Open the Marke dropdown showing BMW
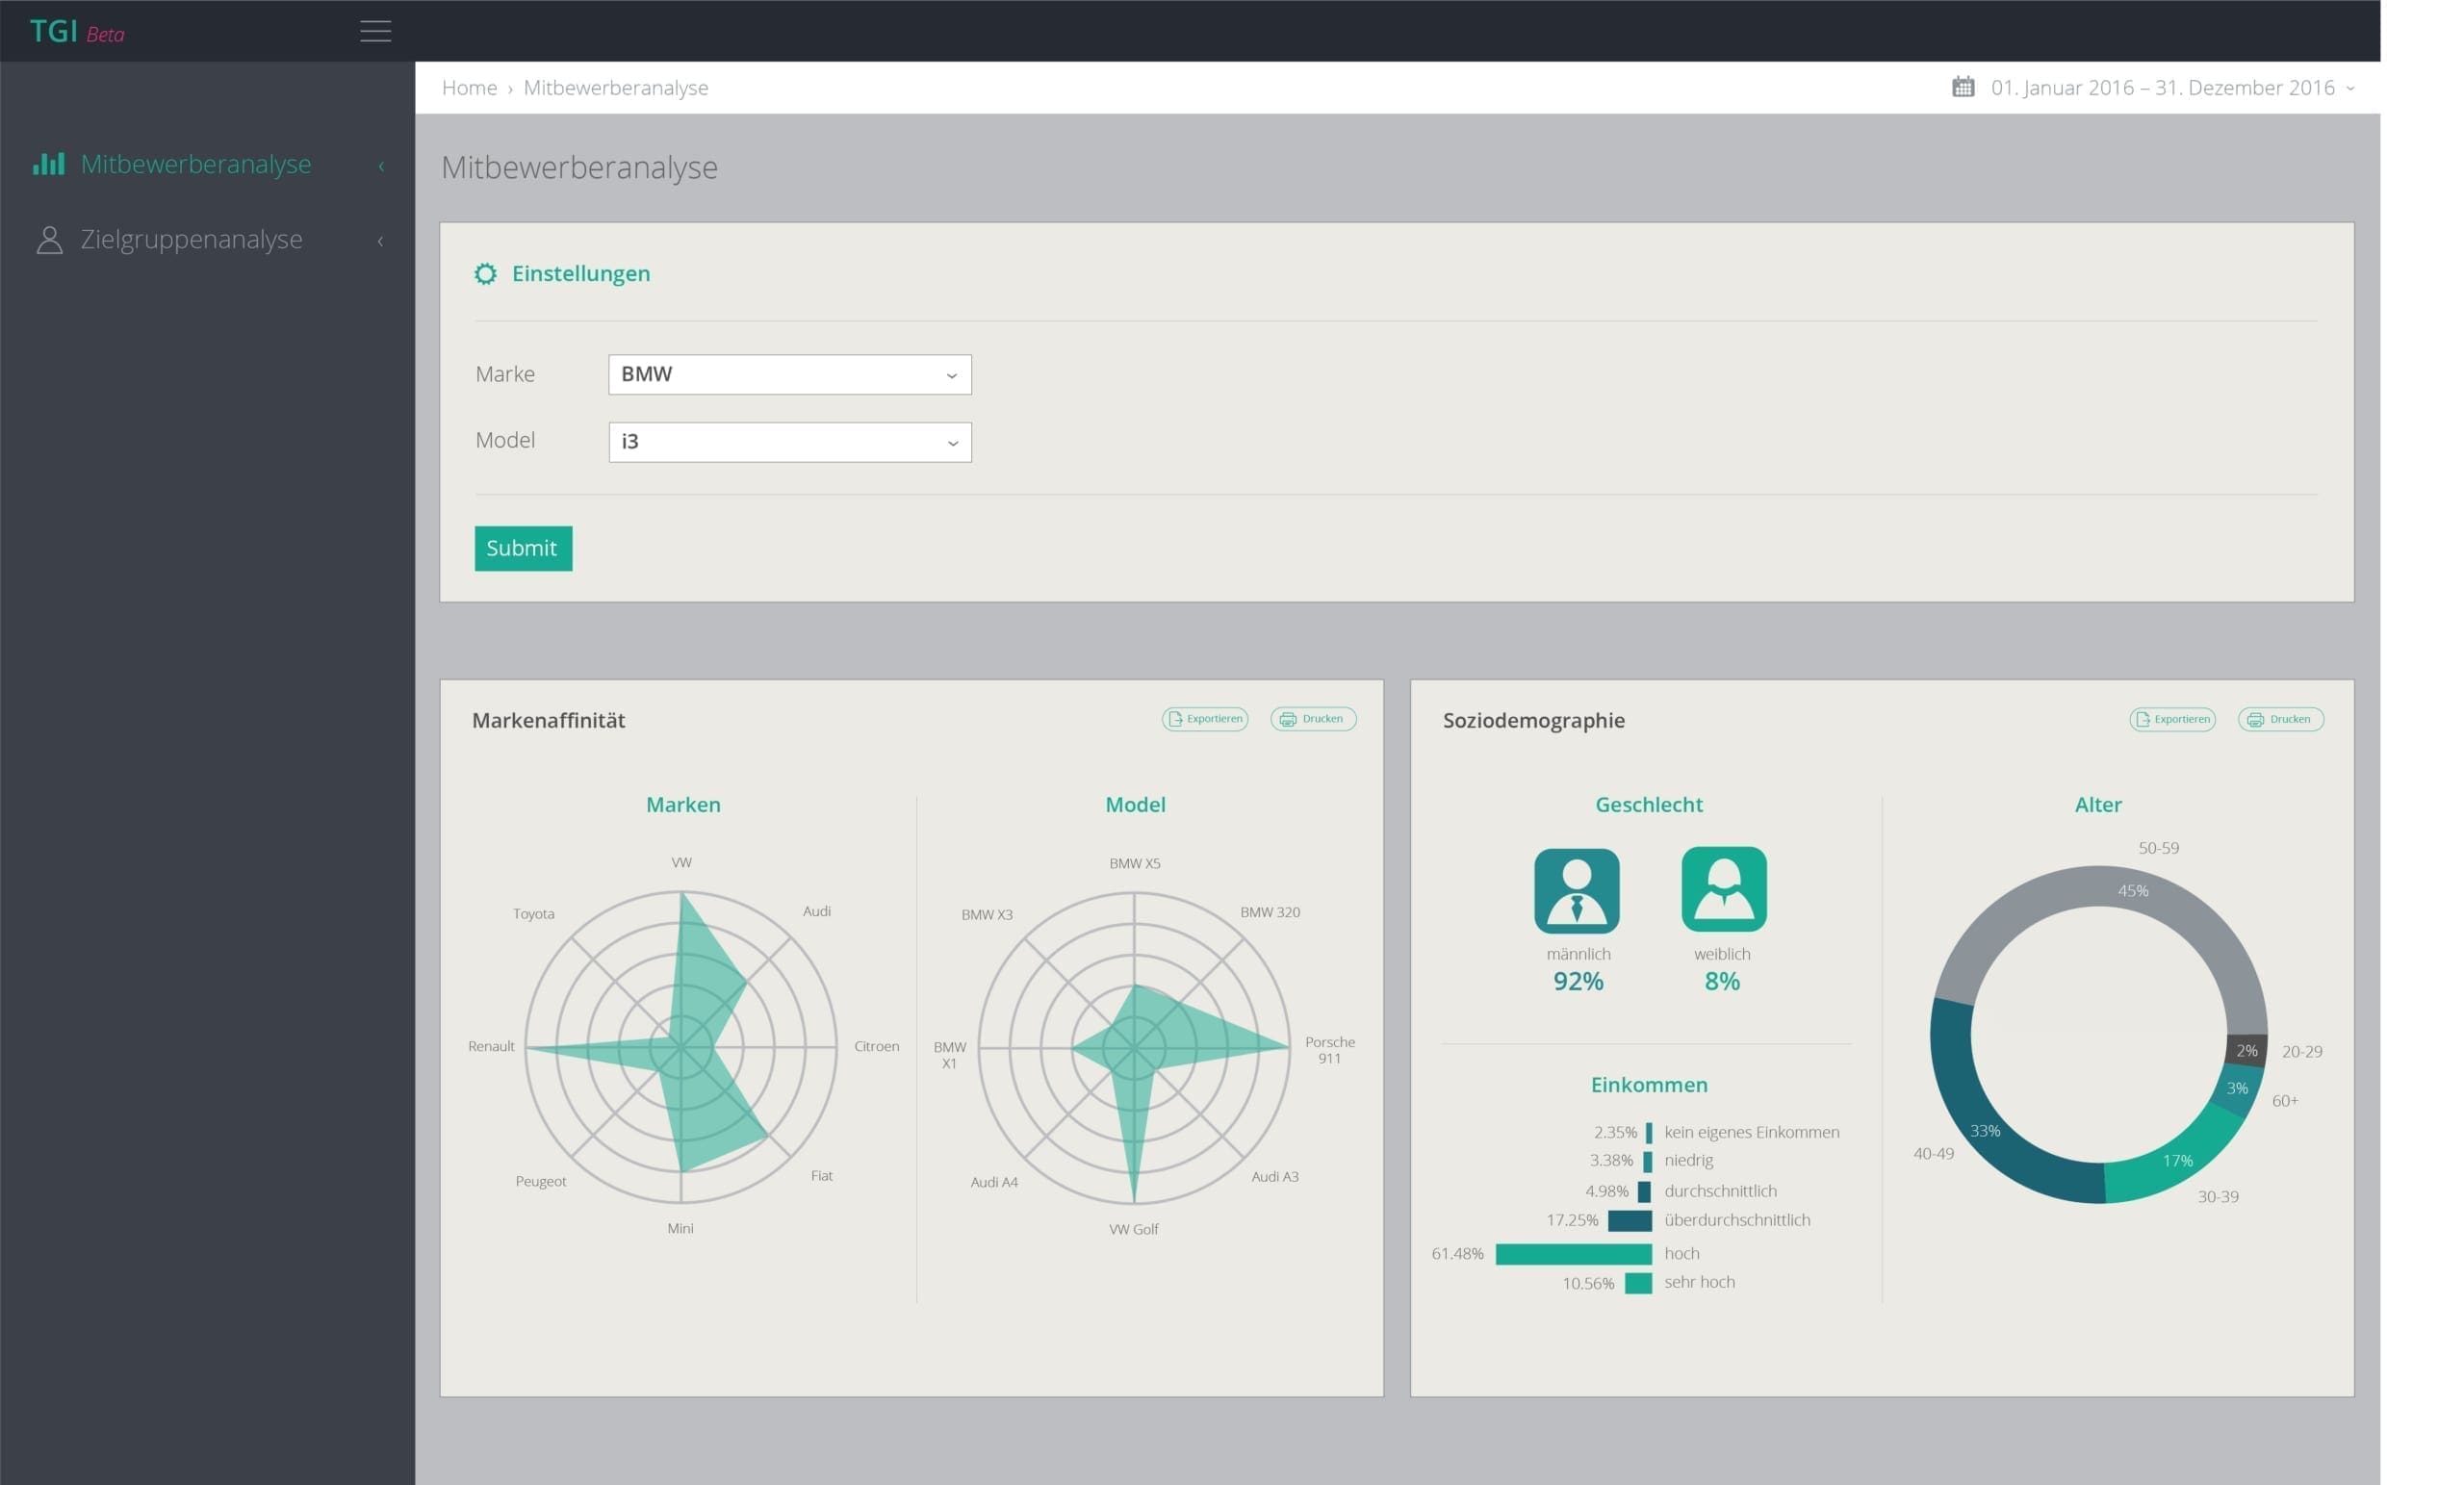2464x1485 pixels. point(790,374)
